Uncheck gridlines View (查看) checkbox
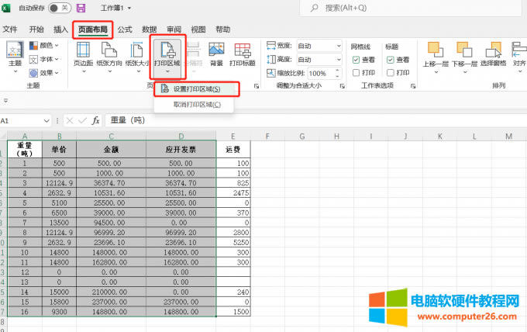Viewport: 527px width, 332px height. pyautogui.click(x=356, y=60)
